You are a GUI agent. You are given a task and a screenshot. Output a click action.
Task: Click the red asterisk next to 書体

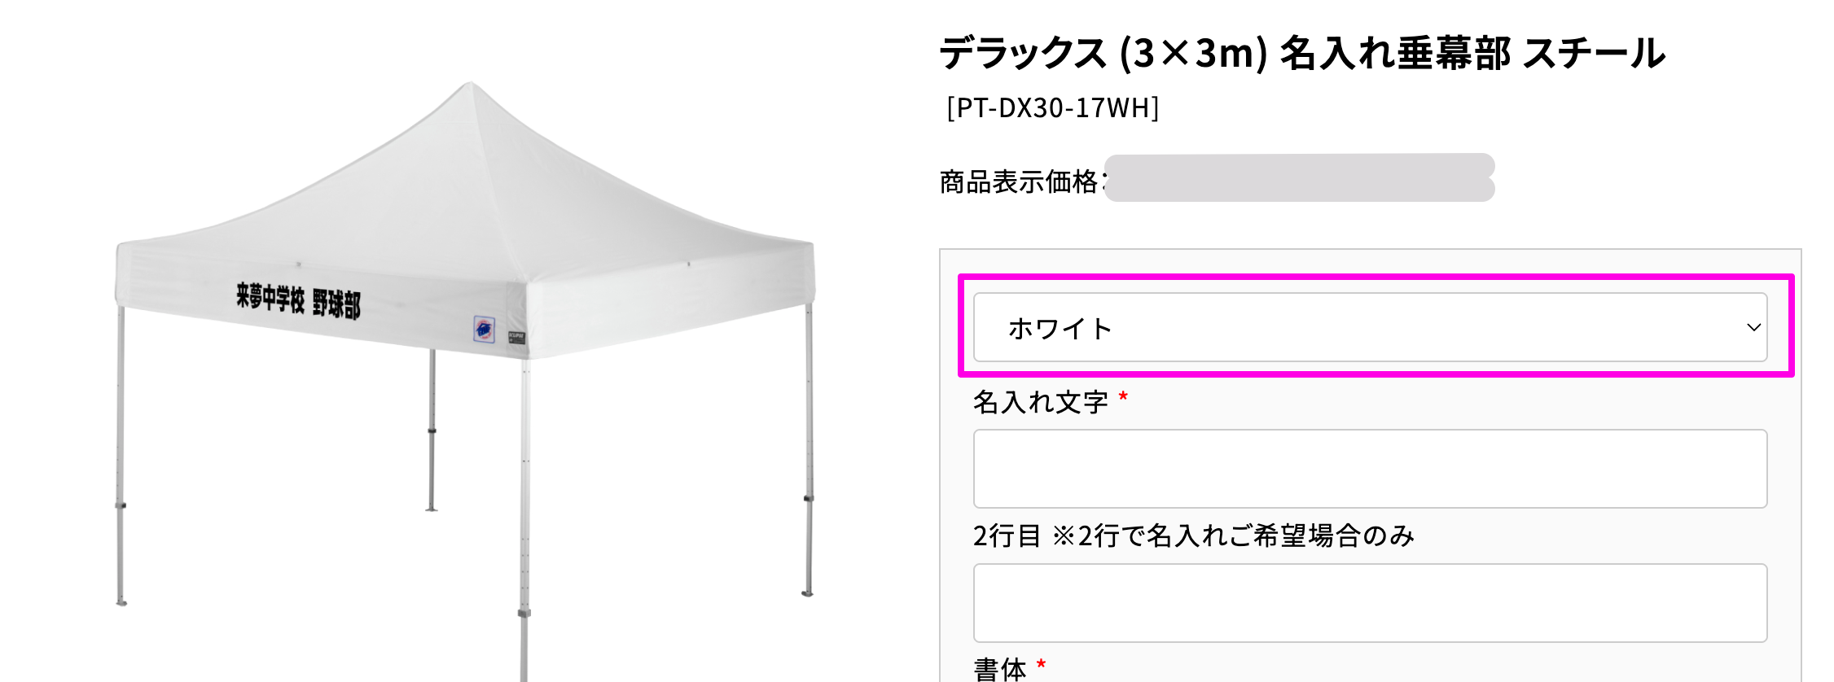[1041, 666]
